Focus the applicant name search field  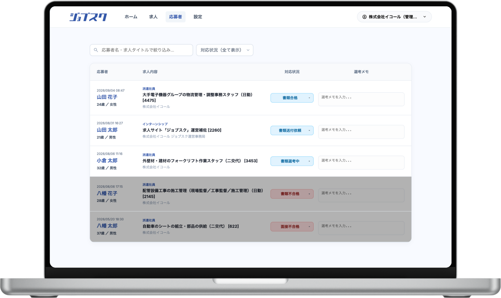141,50
